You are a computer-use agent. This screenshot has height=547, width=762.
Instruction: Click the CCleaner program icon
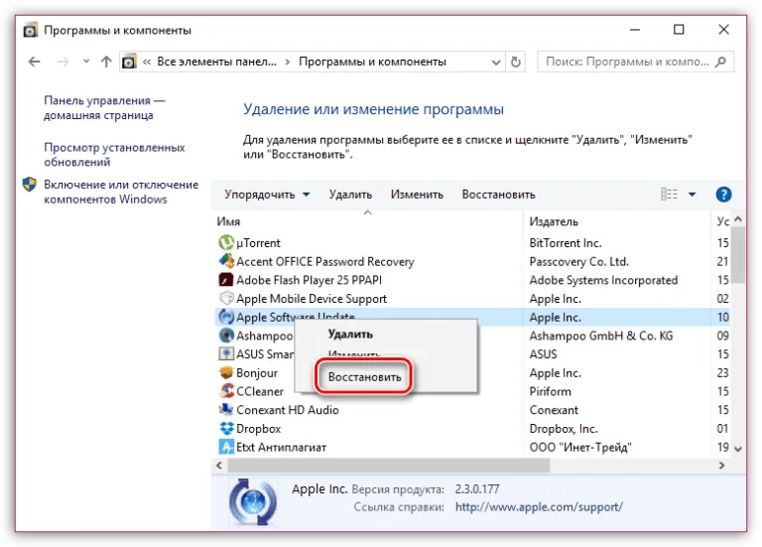[226, 391]
